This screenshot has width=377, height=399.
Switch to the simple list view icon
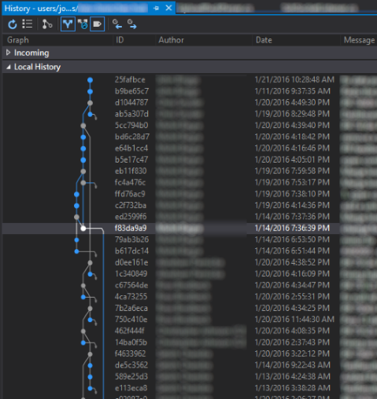click(x=28, y=24)
